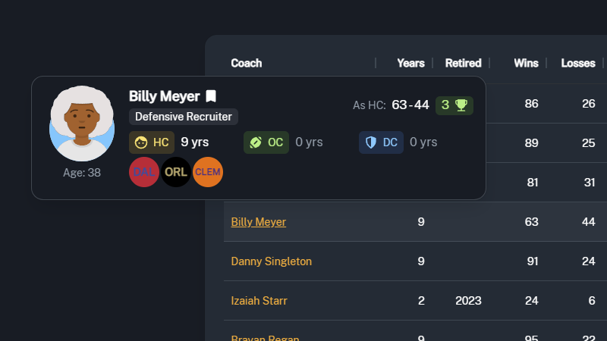
Task: Sort table by Coach column header
Action: tap(247, 63)
